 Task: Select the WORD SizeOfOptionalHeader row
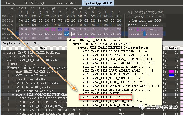tap(36, 91)
